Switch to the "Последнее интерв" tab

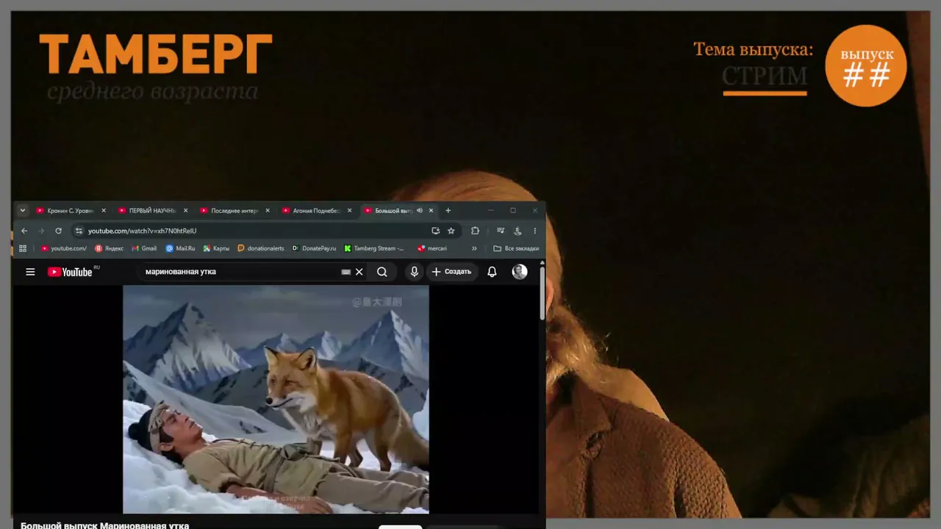(x=235, y=211)
